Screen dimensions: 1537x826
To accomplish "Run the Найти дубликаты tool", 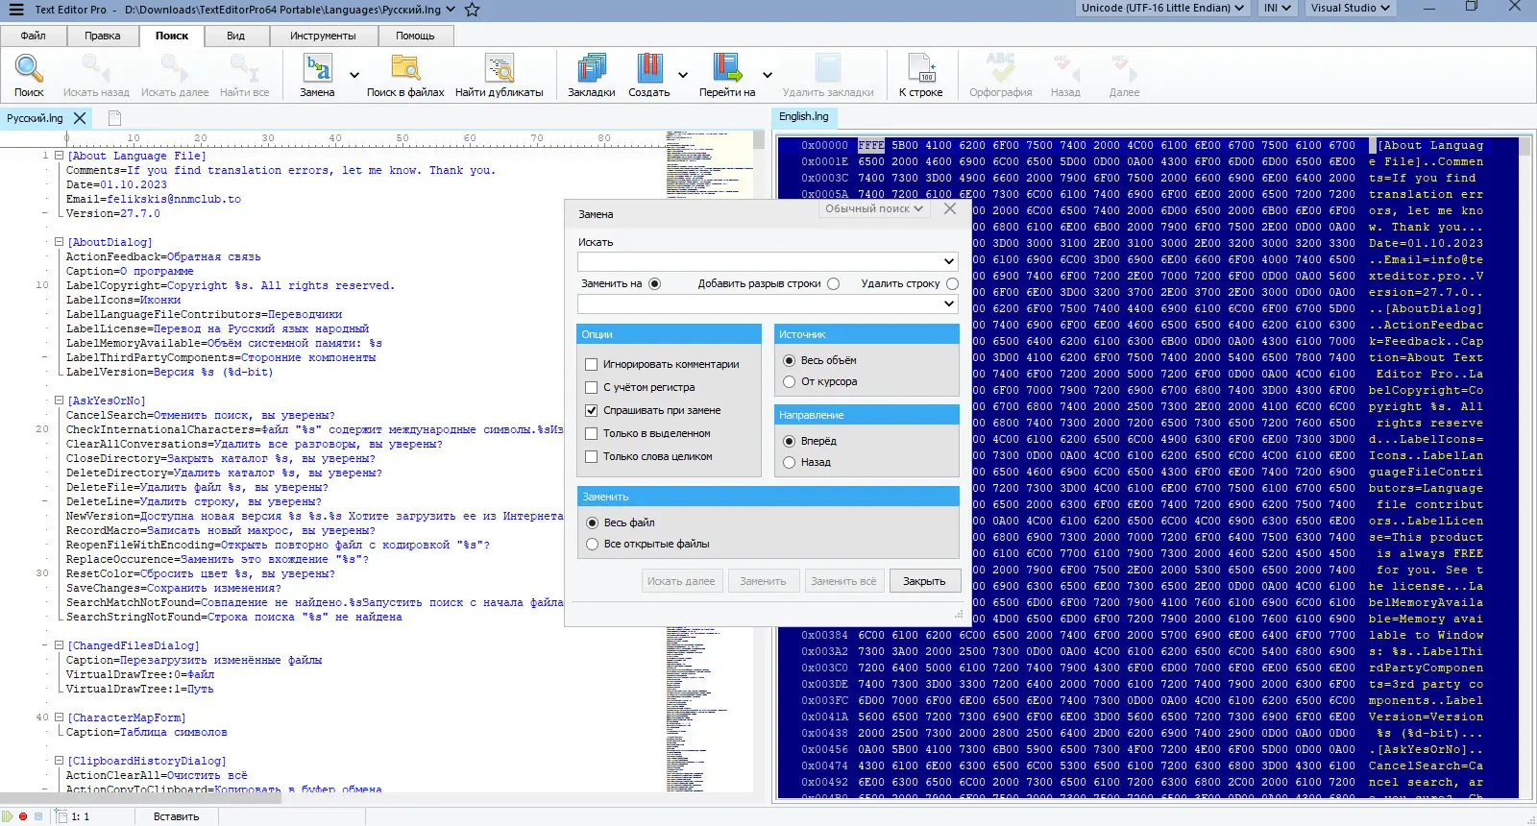I will point(499,69).
